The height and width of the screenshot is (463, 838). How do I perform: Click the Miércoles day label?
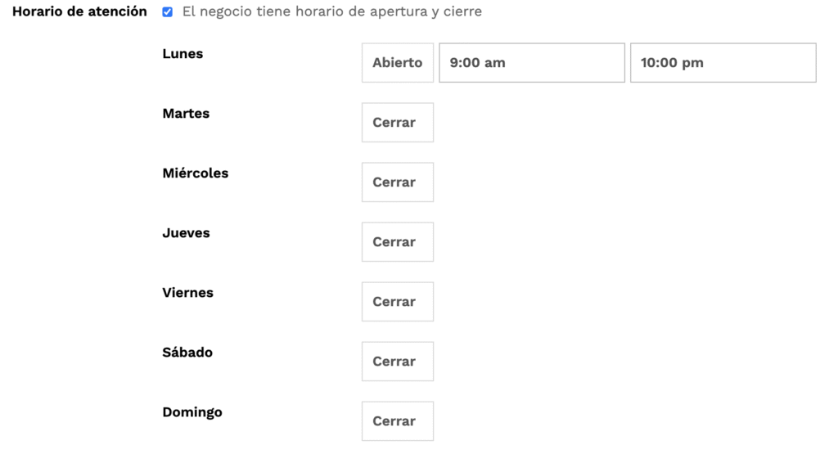[196, 173]
